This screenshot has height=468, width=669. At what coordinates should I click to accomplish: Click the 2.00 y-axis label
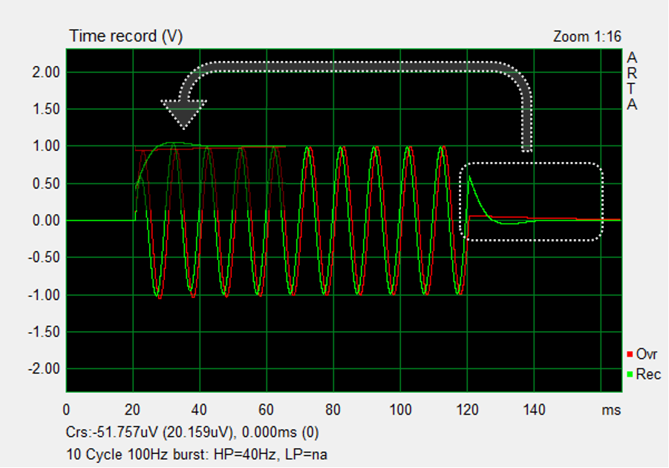click(x=46, y=72)
